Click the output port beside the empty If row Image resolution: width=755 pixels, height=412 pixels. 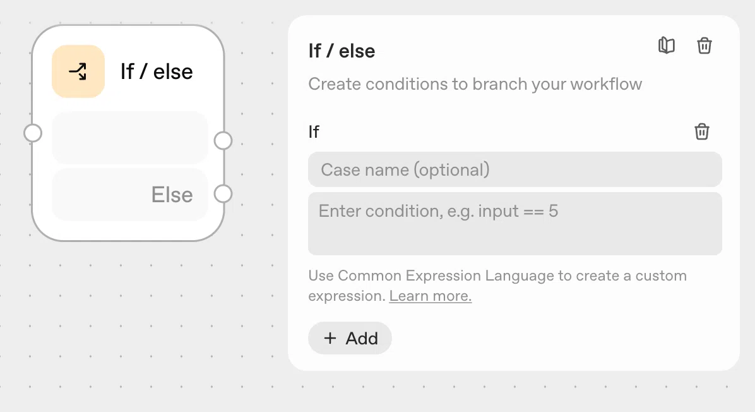pyautogui.click(x=223, y=141)
